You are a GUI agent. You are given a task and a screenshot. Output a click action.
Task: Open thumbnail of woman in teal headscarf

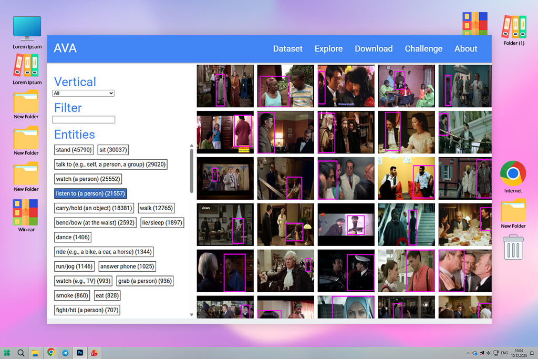pyautogui.click(x=346, y=307)
